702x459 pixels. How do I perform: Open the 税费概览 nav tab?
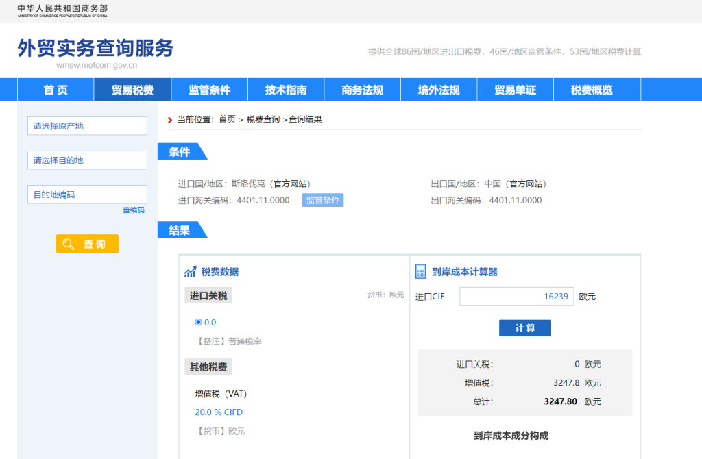click(x=592, y=90)
